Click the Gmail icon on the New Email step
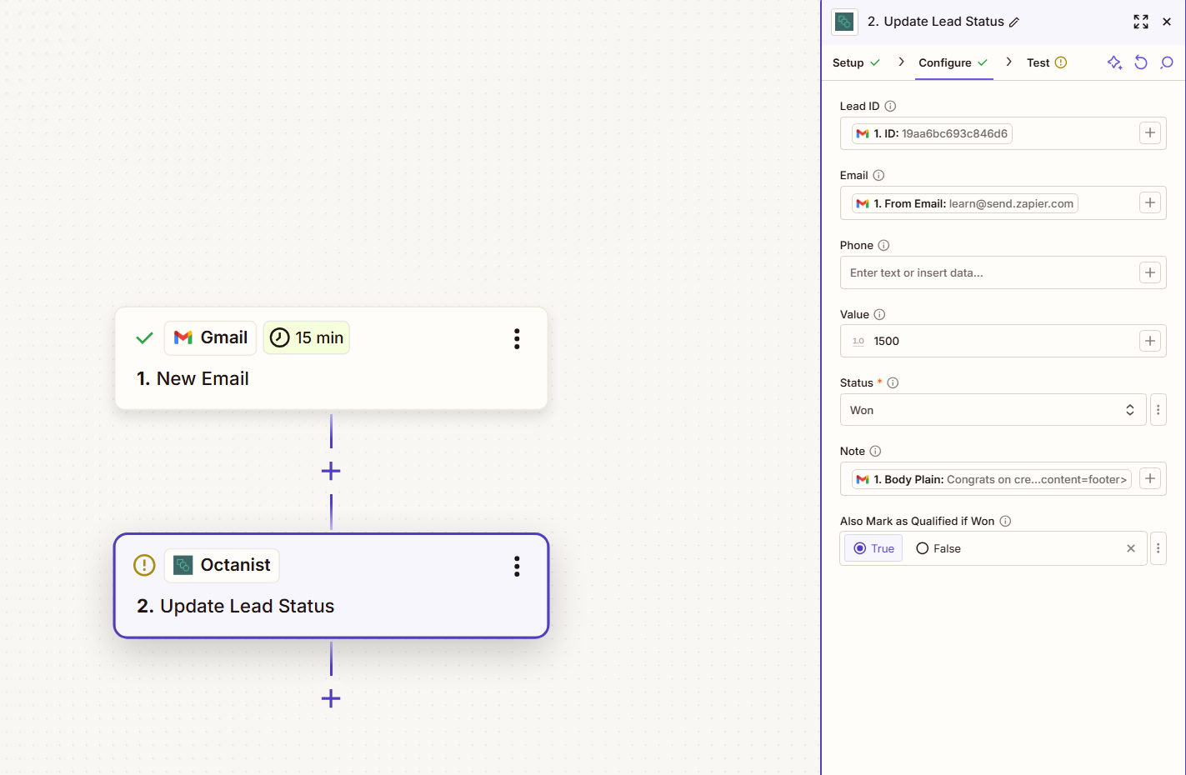1186x775 pixels. click(183, 337)
